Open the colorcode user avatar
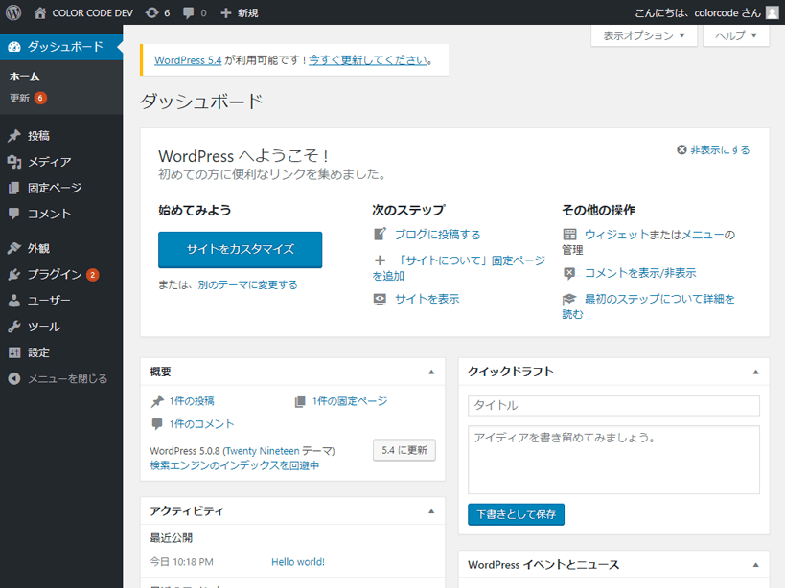 (x=773, y=12)
